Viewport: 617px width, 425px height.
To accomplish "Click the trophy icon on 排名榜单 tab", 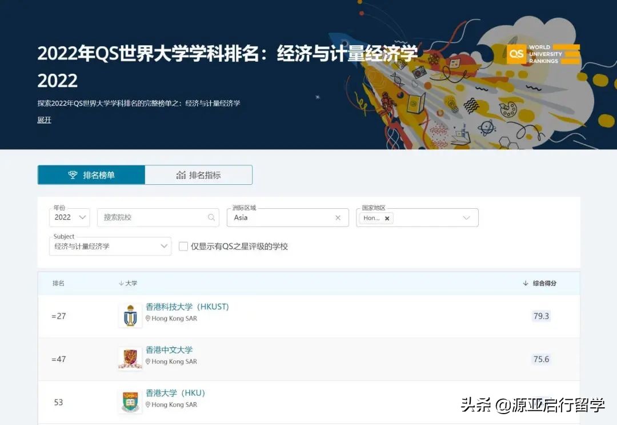I will tap(73, 175).
